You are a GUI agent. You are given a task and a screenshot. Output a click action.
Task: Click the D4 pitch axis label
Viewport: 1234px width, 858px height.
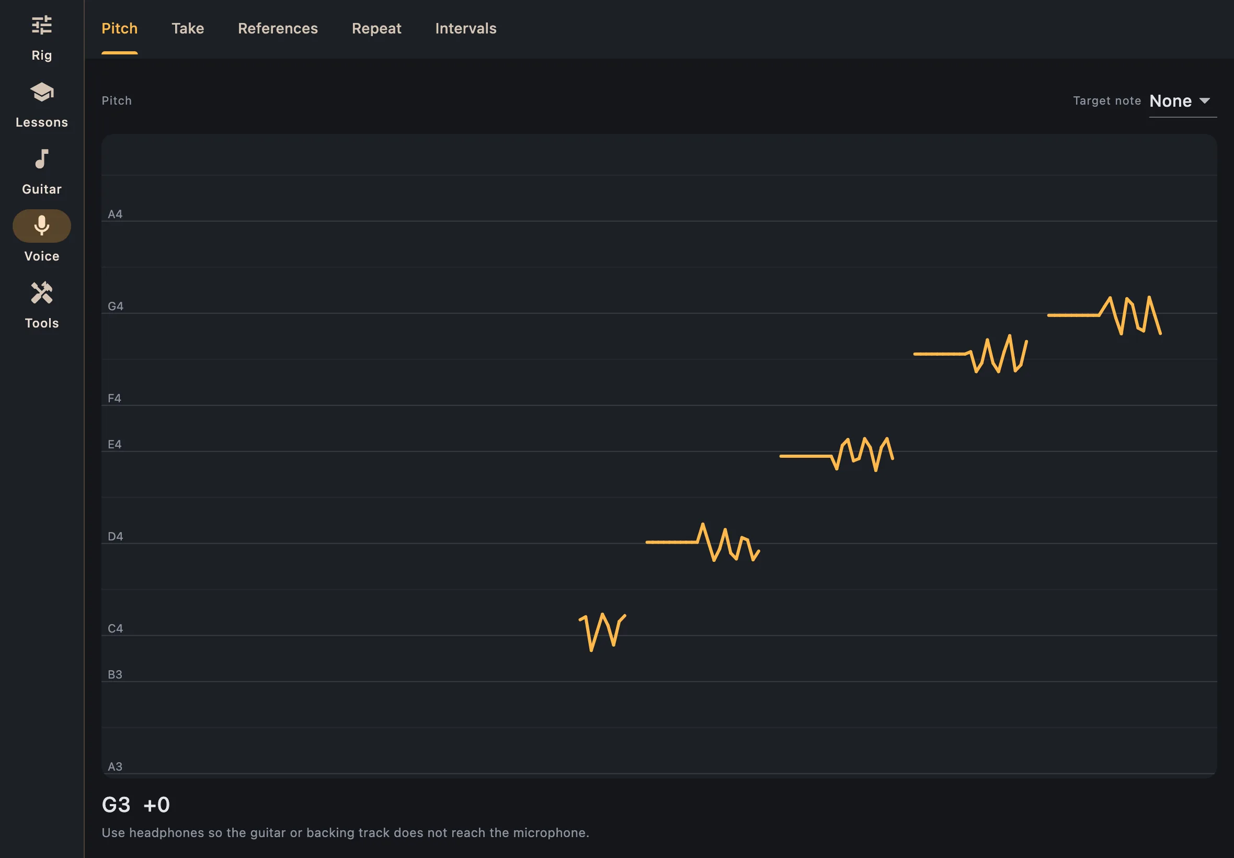click(x=115, y=537)
